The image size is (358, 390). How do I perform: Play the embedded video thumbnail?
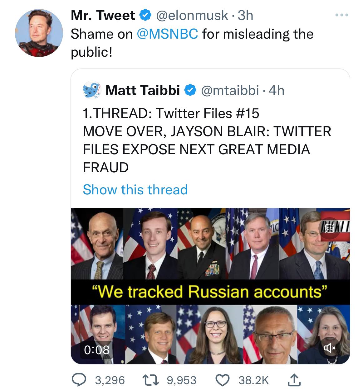[x=210, y=286]
